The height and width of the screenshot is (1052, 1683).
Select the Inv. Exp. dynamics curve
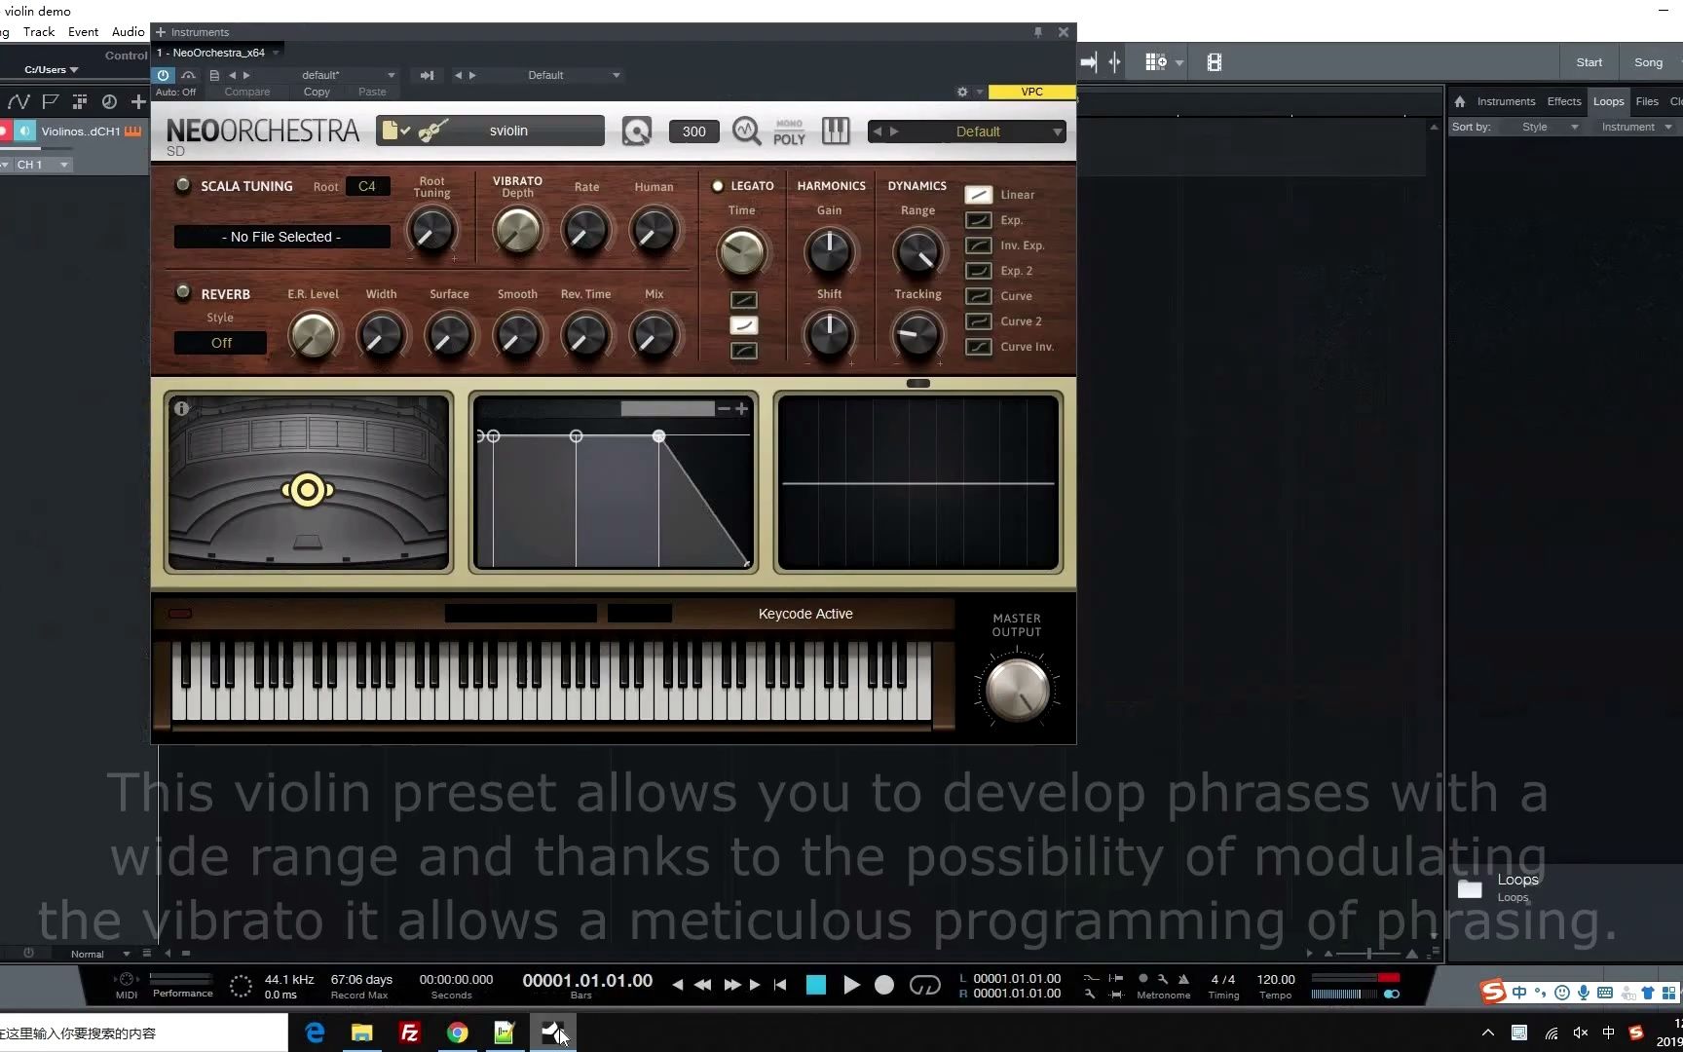tap(979, 245)
